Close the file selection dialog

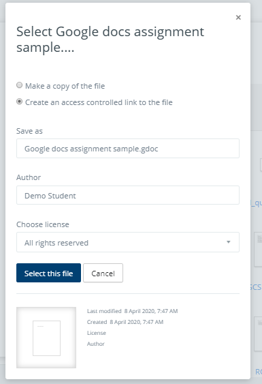(x=238, y=17)
